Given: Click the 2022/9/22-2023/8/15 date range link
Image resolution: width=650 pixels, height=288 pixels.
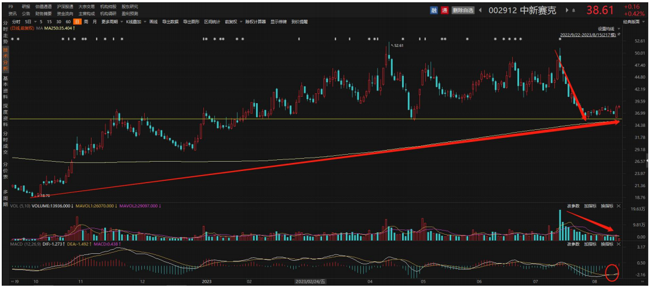Looking at the screenshot, I should pos(586,35).
